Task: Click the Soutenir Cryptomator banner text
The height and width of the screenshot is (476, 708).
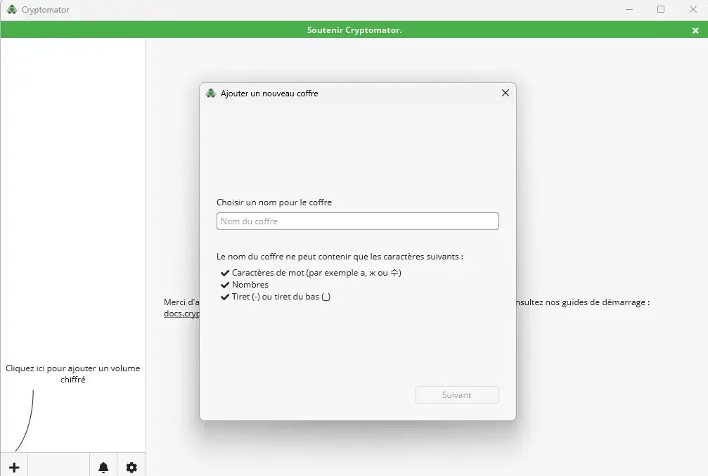Action: click(x=354, y=30)
